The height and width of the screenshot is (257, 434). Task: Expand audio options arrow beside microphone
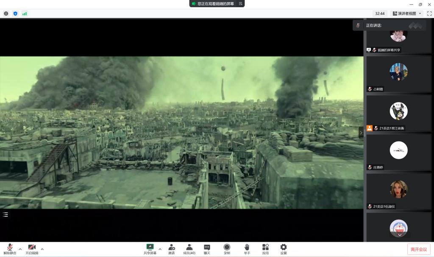point(20,249)
